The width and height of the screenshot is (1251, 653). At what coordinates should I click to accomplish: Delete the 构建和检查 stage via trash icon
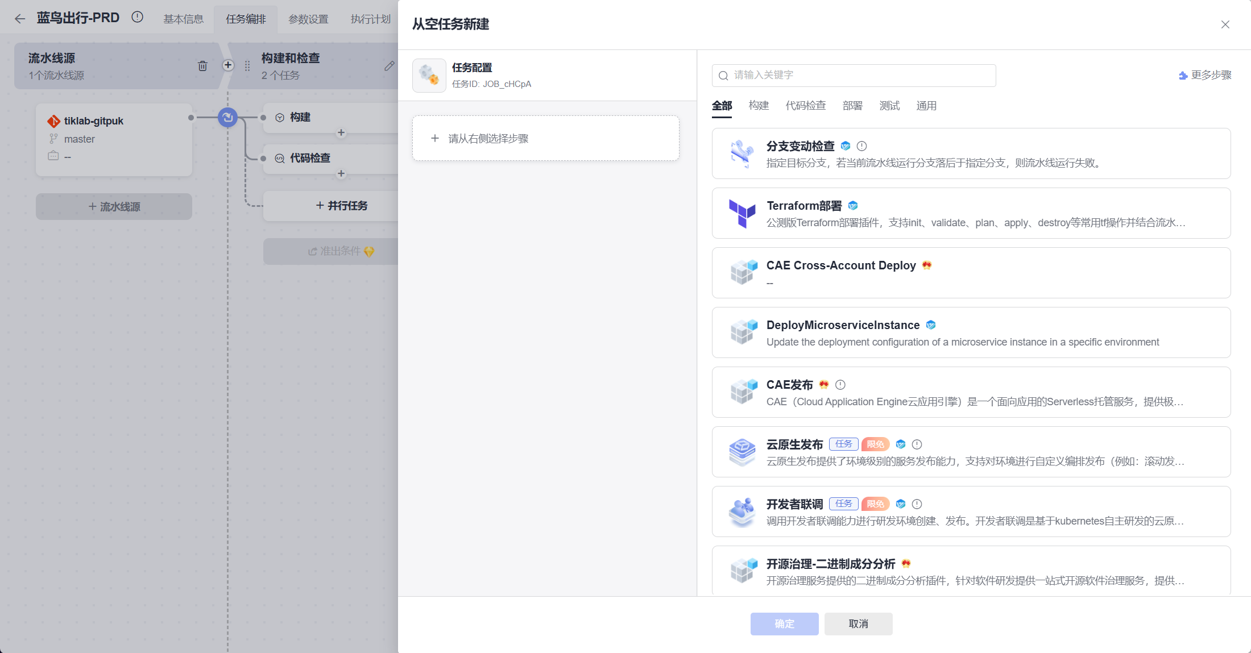click(x=202, y=66)
